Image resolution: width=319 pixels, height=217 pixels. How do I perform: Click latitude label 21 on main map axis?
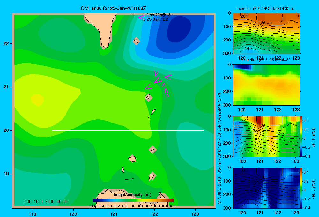click(x=6, y=87)
